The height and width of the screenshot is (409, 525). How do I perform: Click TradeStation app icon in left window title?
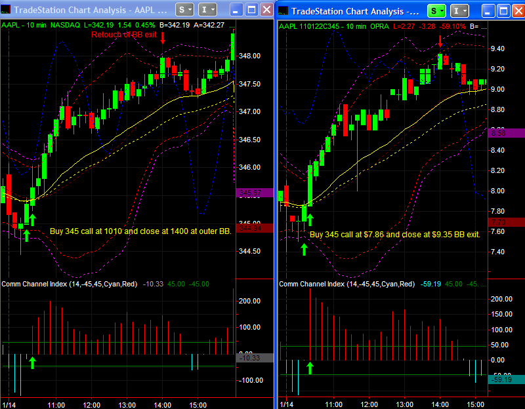tap(5, 10)
